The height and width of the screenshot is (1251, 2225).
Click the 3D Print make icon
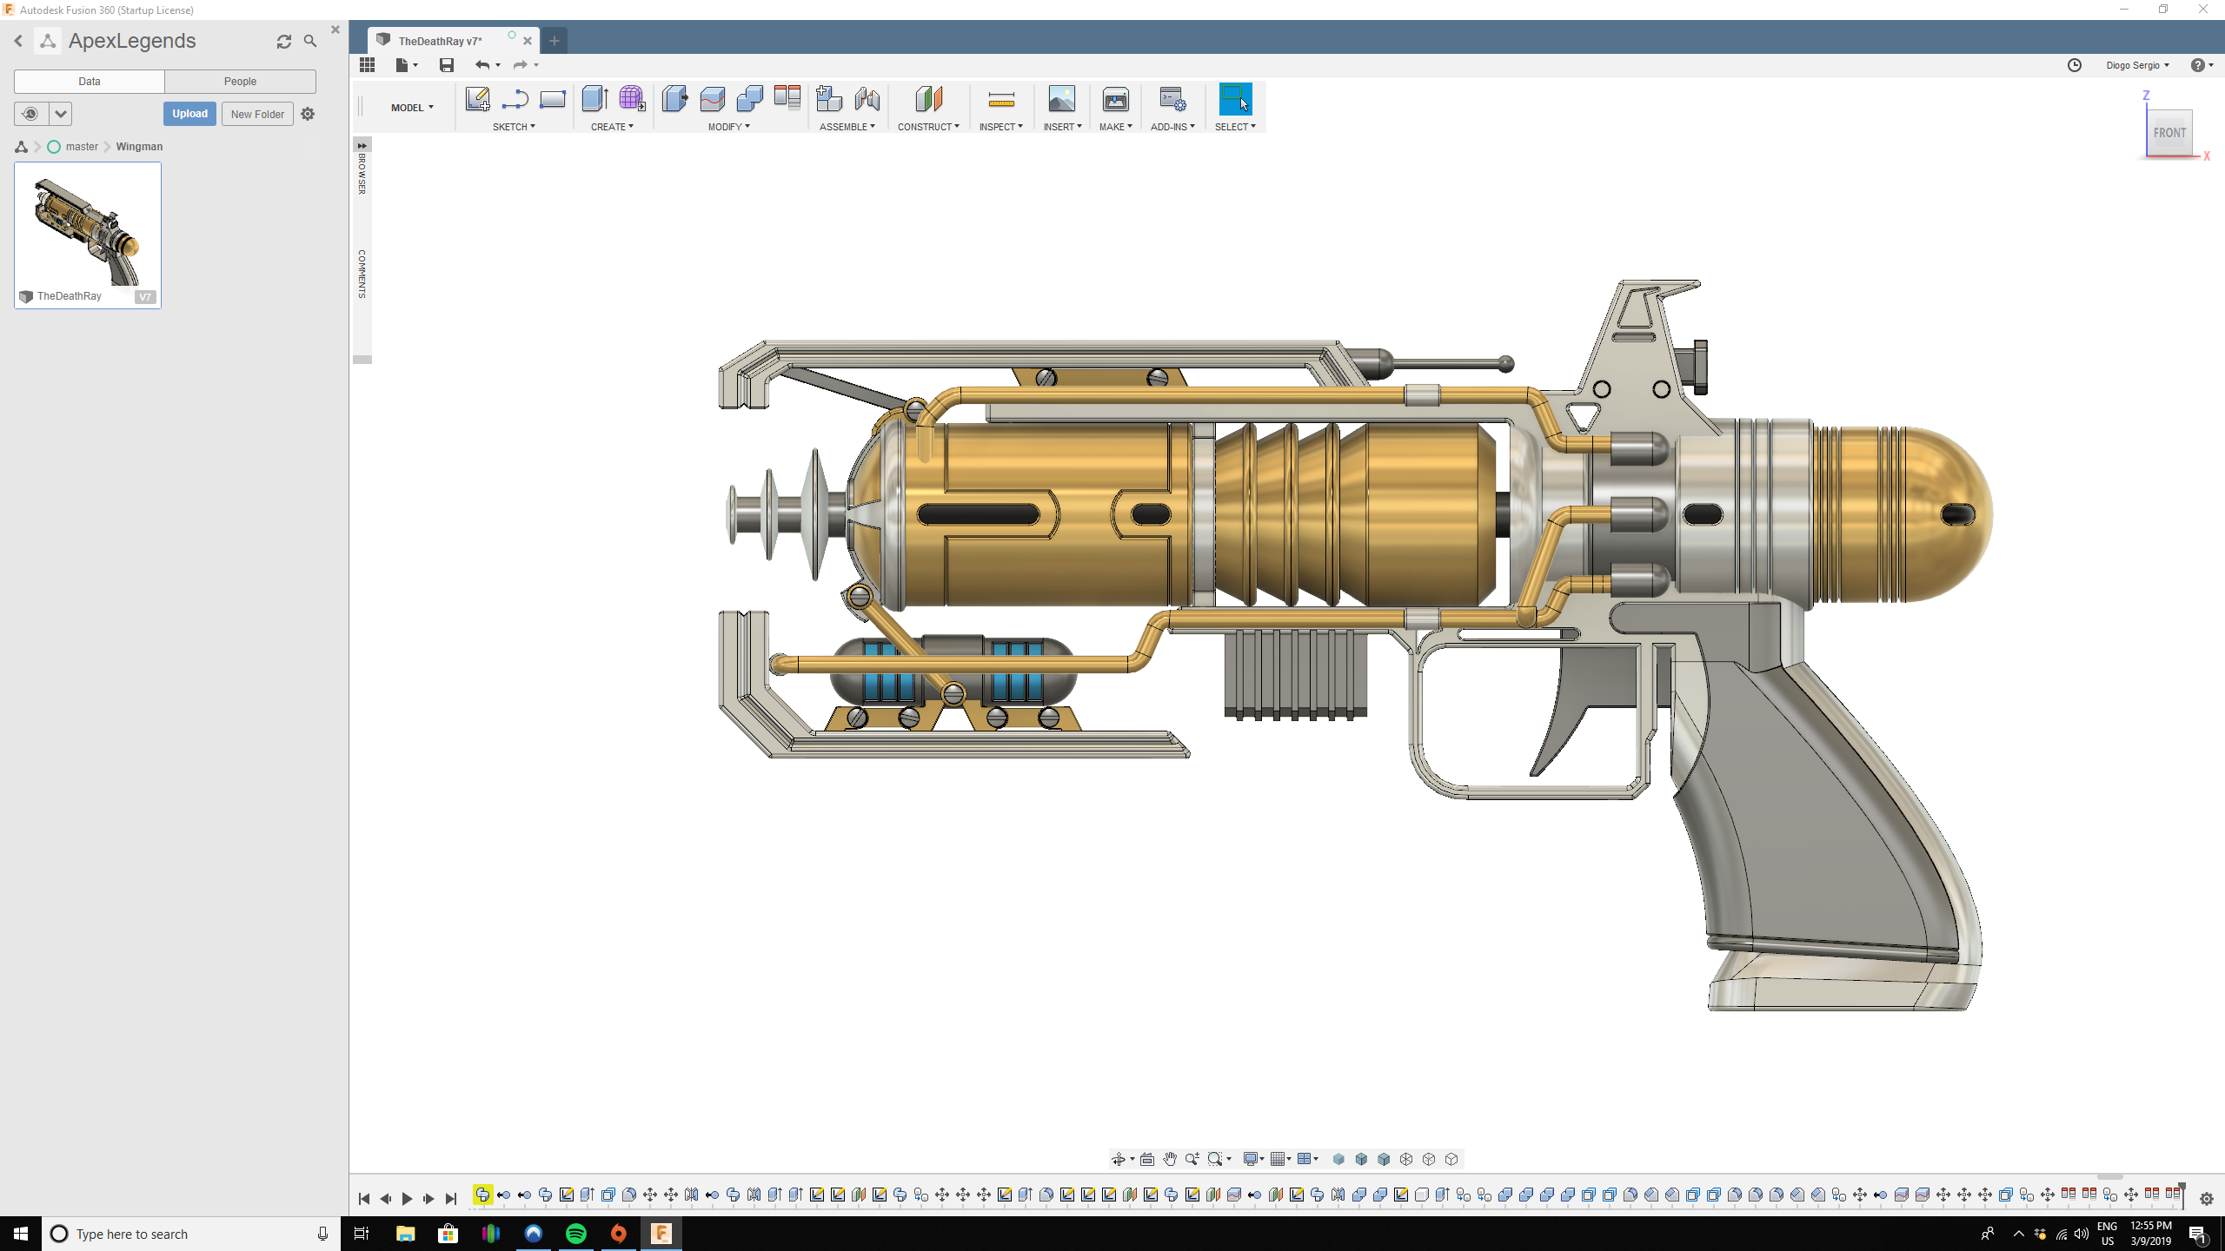1115,99
